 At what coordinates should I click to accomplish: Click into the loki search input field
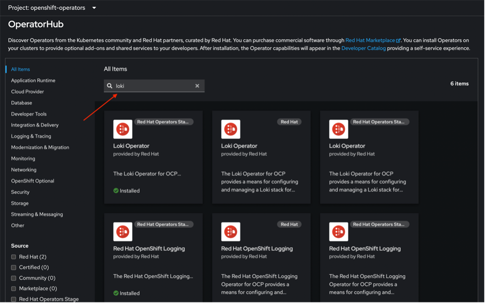[x=154, y=86]
